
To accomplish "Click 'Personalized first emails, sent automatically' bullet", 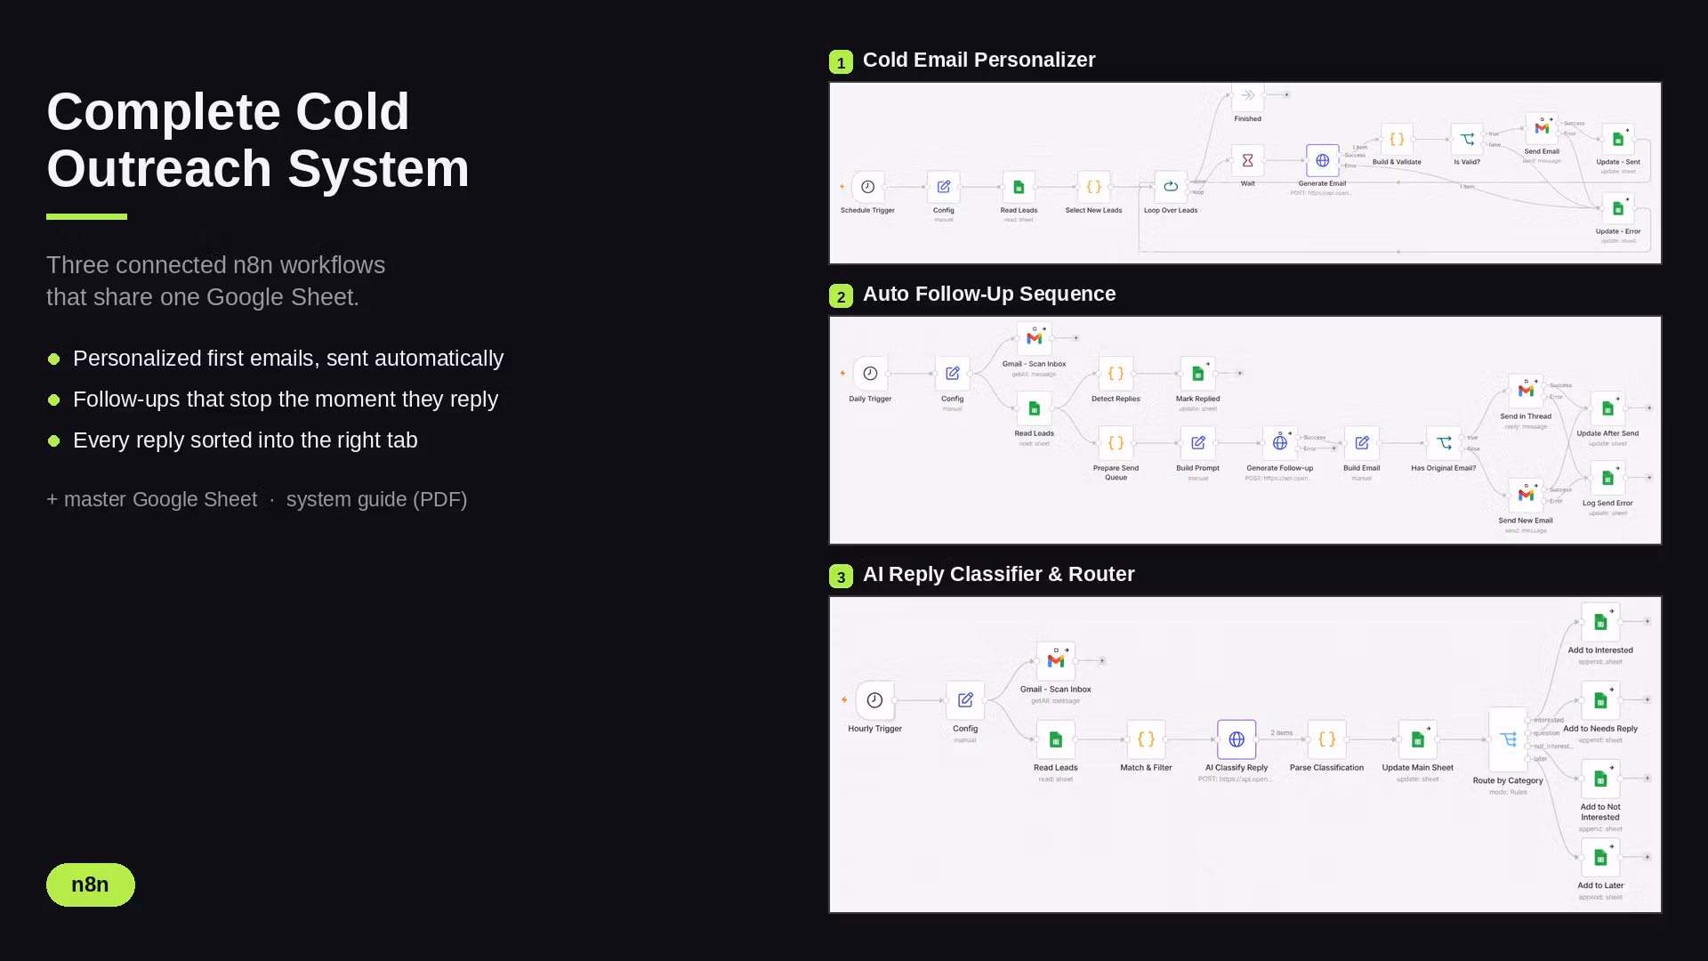I will [288, 359].
